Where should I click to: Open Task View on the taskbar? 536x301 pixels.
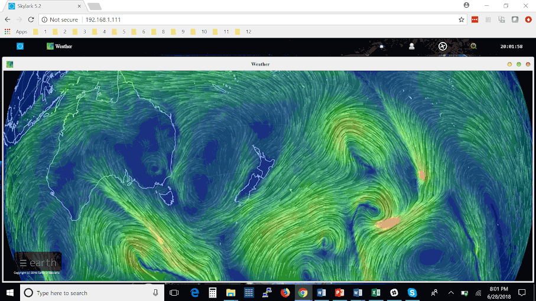click(174, 293)
